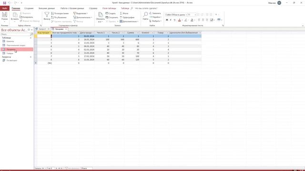
Task: Click the Копировать copy command
Action: click(x=26, y=17)
